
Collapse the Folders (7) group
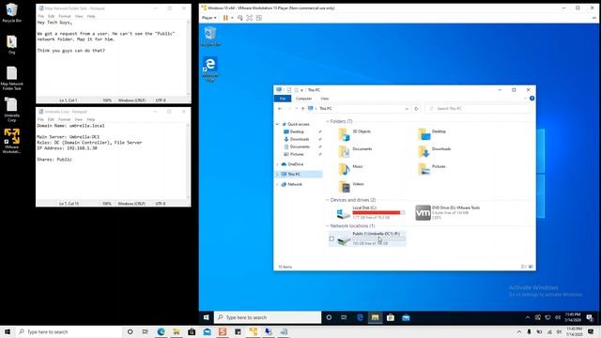tap(328, 121)
